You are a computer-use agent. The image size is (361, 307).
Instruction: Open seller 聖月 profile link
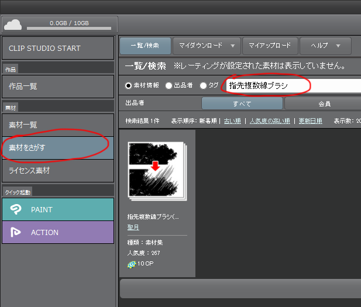pos(133,227)
